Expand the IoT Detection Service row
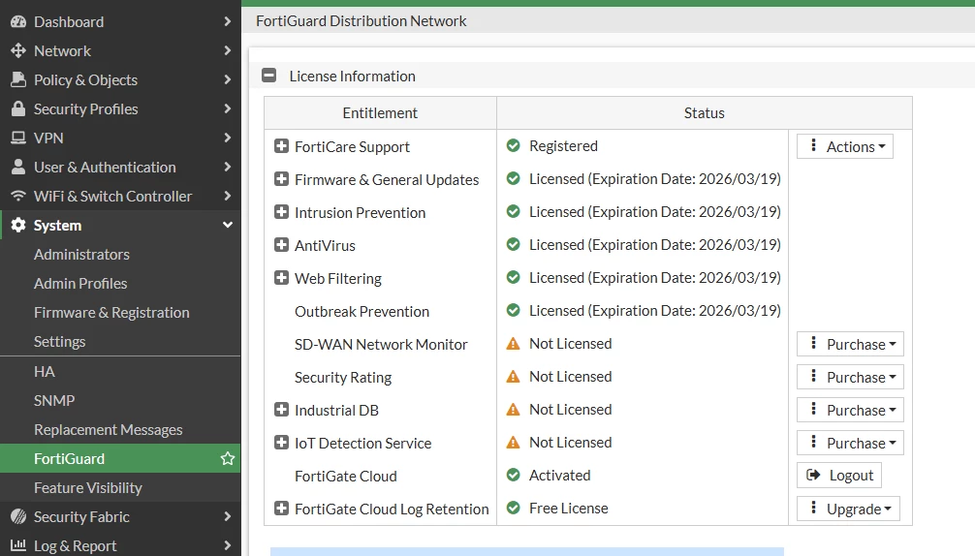Image resolution: width=975 pixels, height=556 pixels. point(281,443)
